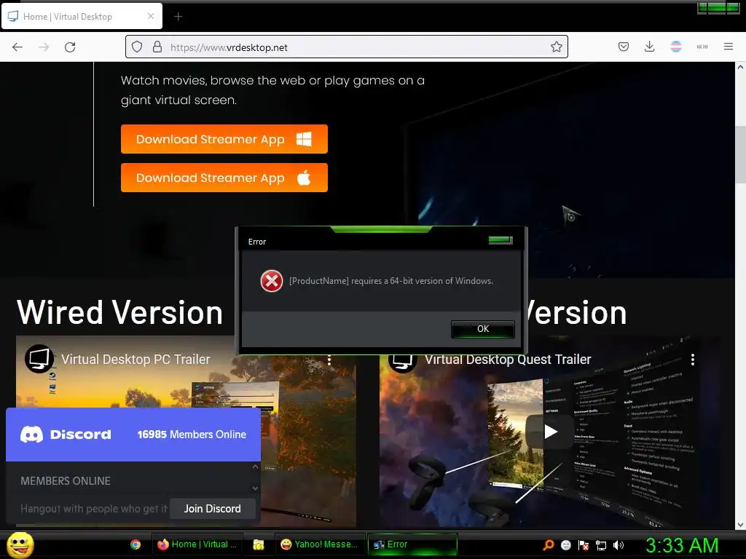Launch Chrome from the taskbar
Screen dimensions: 746x559
pyautogui.click(x=136, y=544)
